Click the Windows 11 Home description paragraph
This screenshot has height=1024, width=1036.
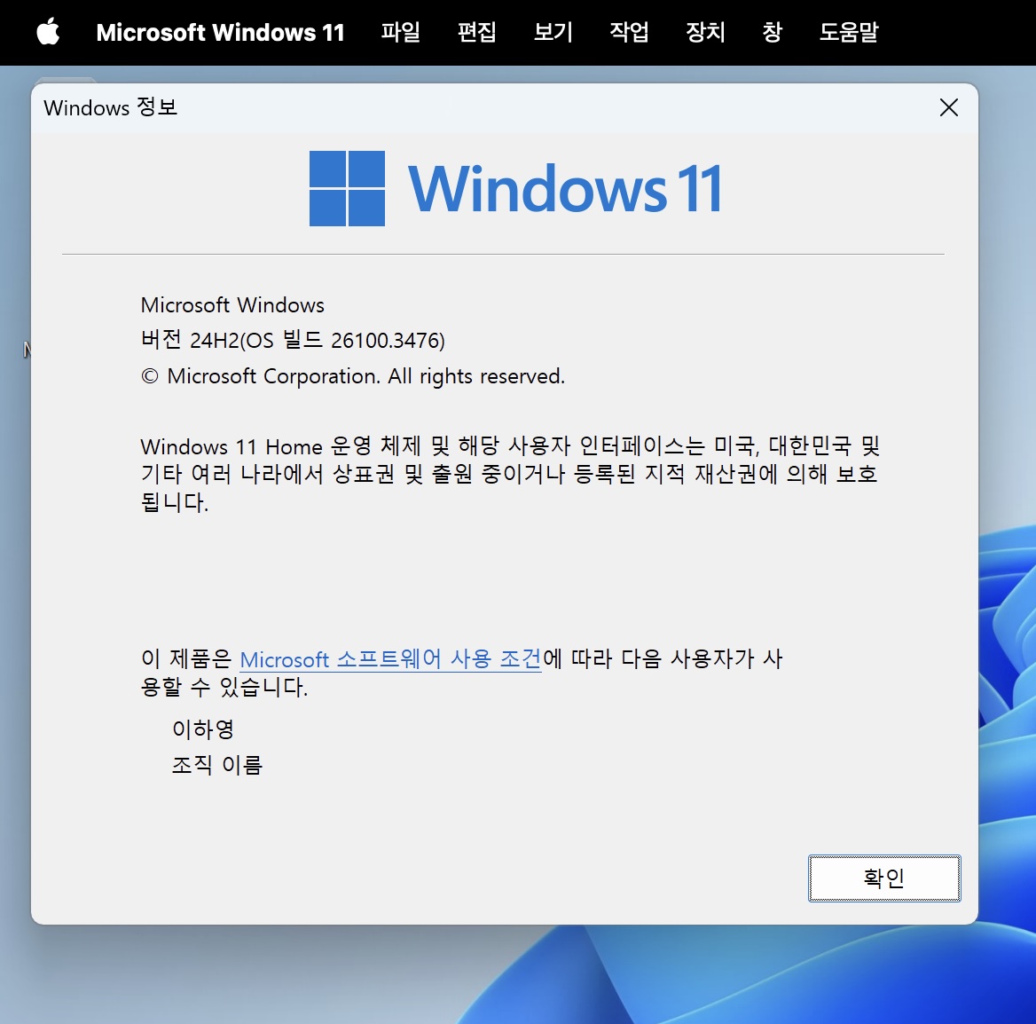pyautogui.click(x=510, y=474)
